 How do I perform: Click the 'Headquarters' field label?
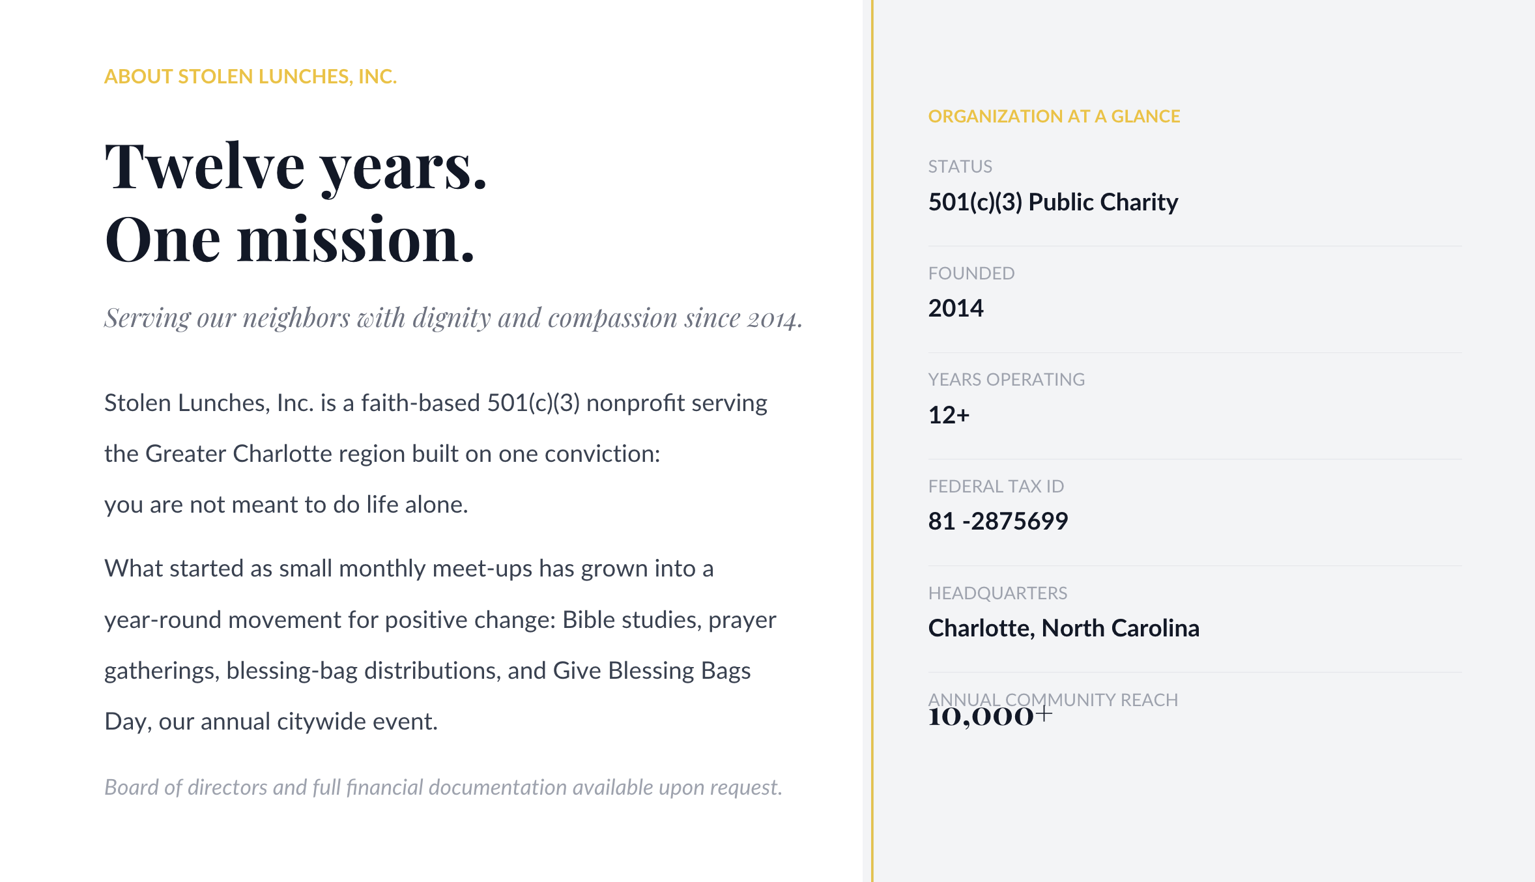coord(997,593)
